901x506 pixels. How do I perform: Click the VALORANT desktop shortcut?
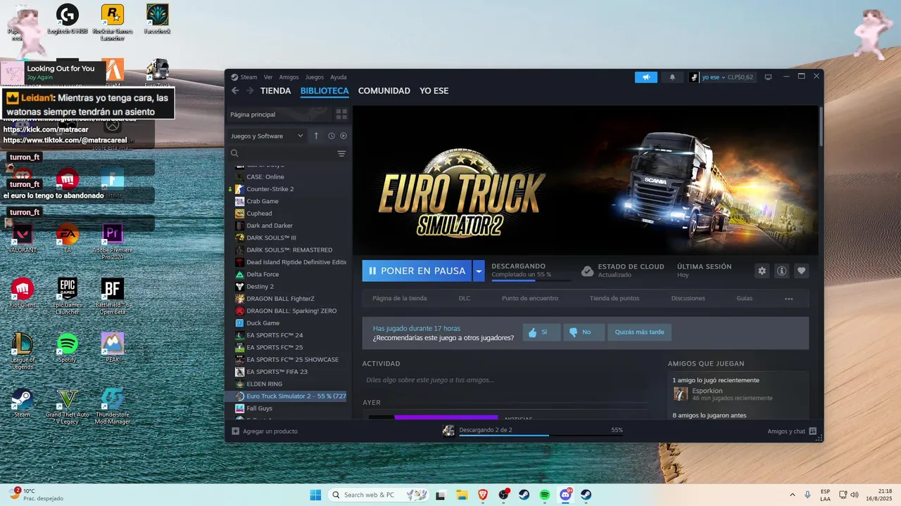(22, 239)
